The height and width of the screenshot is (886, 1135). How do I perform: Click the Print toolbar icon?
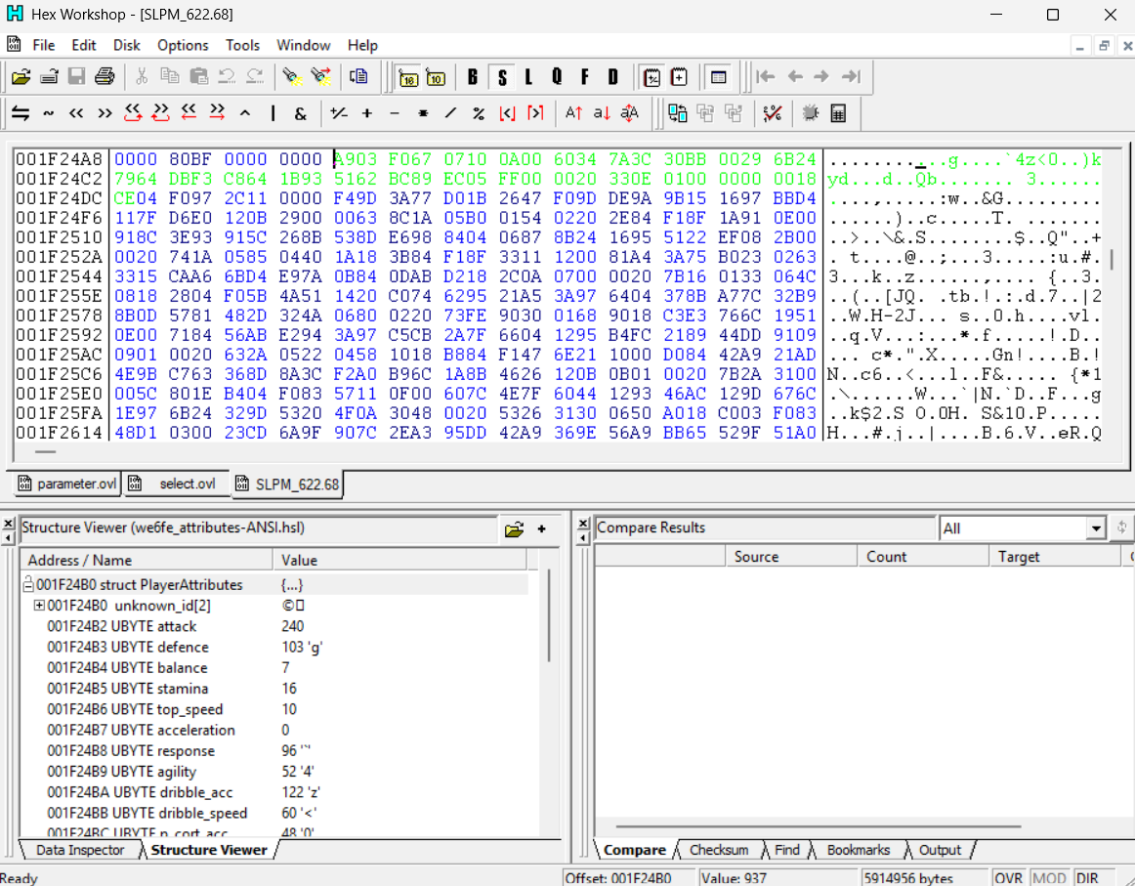coord(105,77)
